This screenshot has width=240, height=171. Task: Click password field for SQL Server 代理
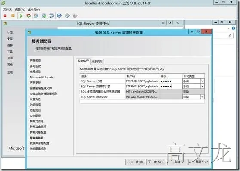(x=171, y=81)
